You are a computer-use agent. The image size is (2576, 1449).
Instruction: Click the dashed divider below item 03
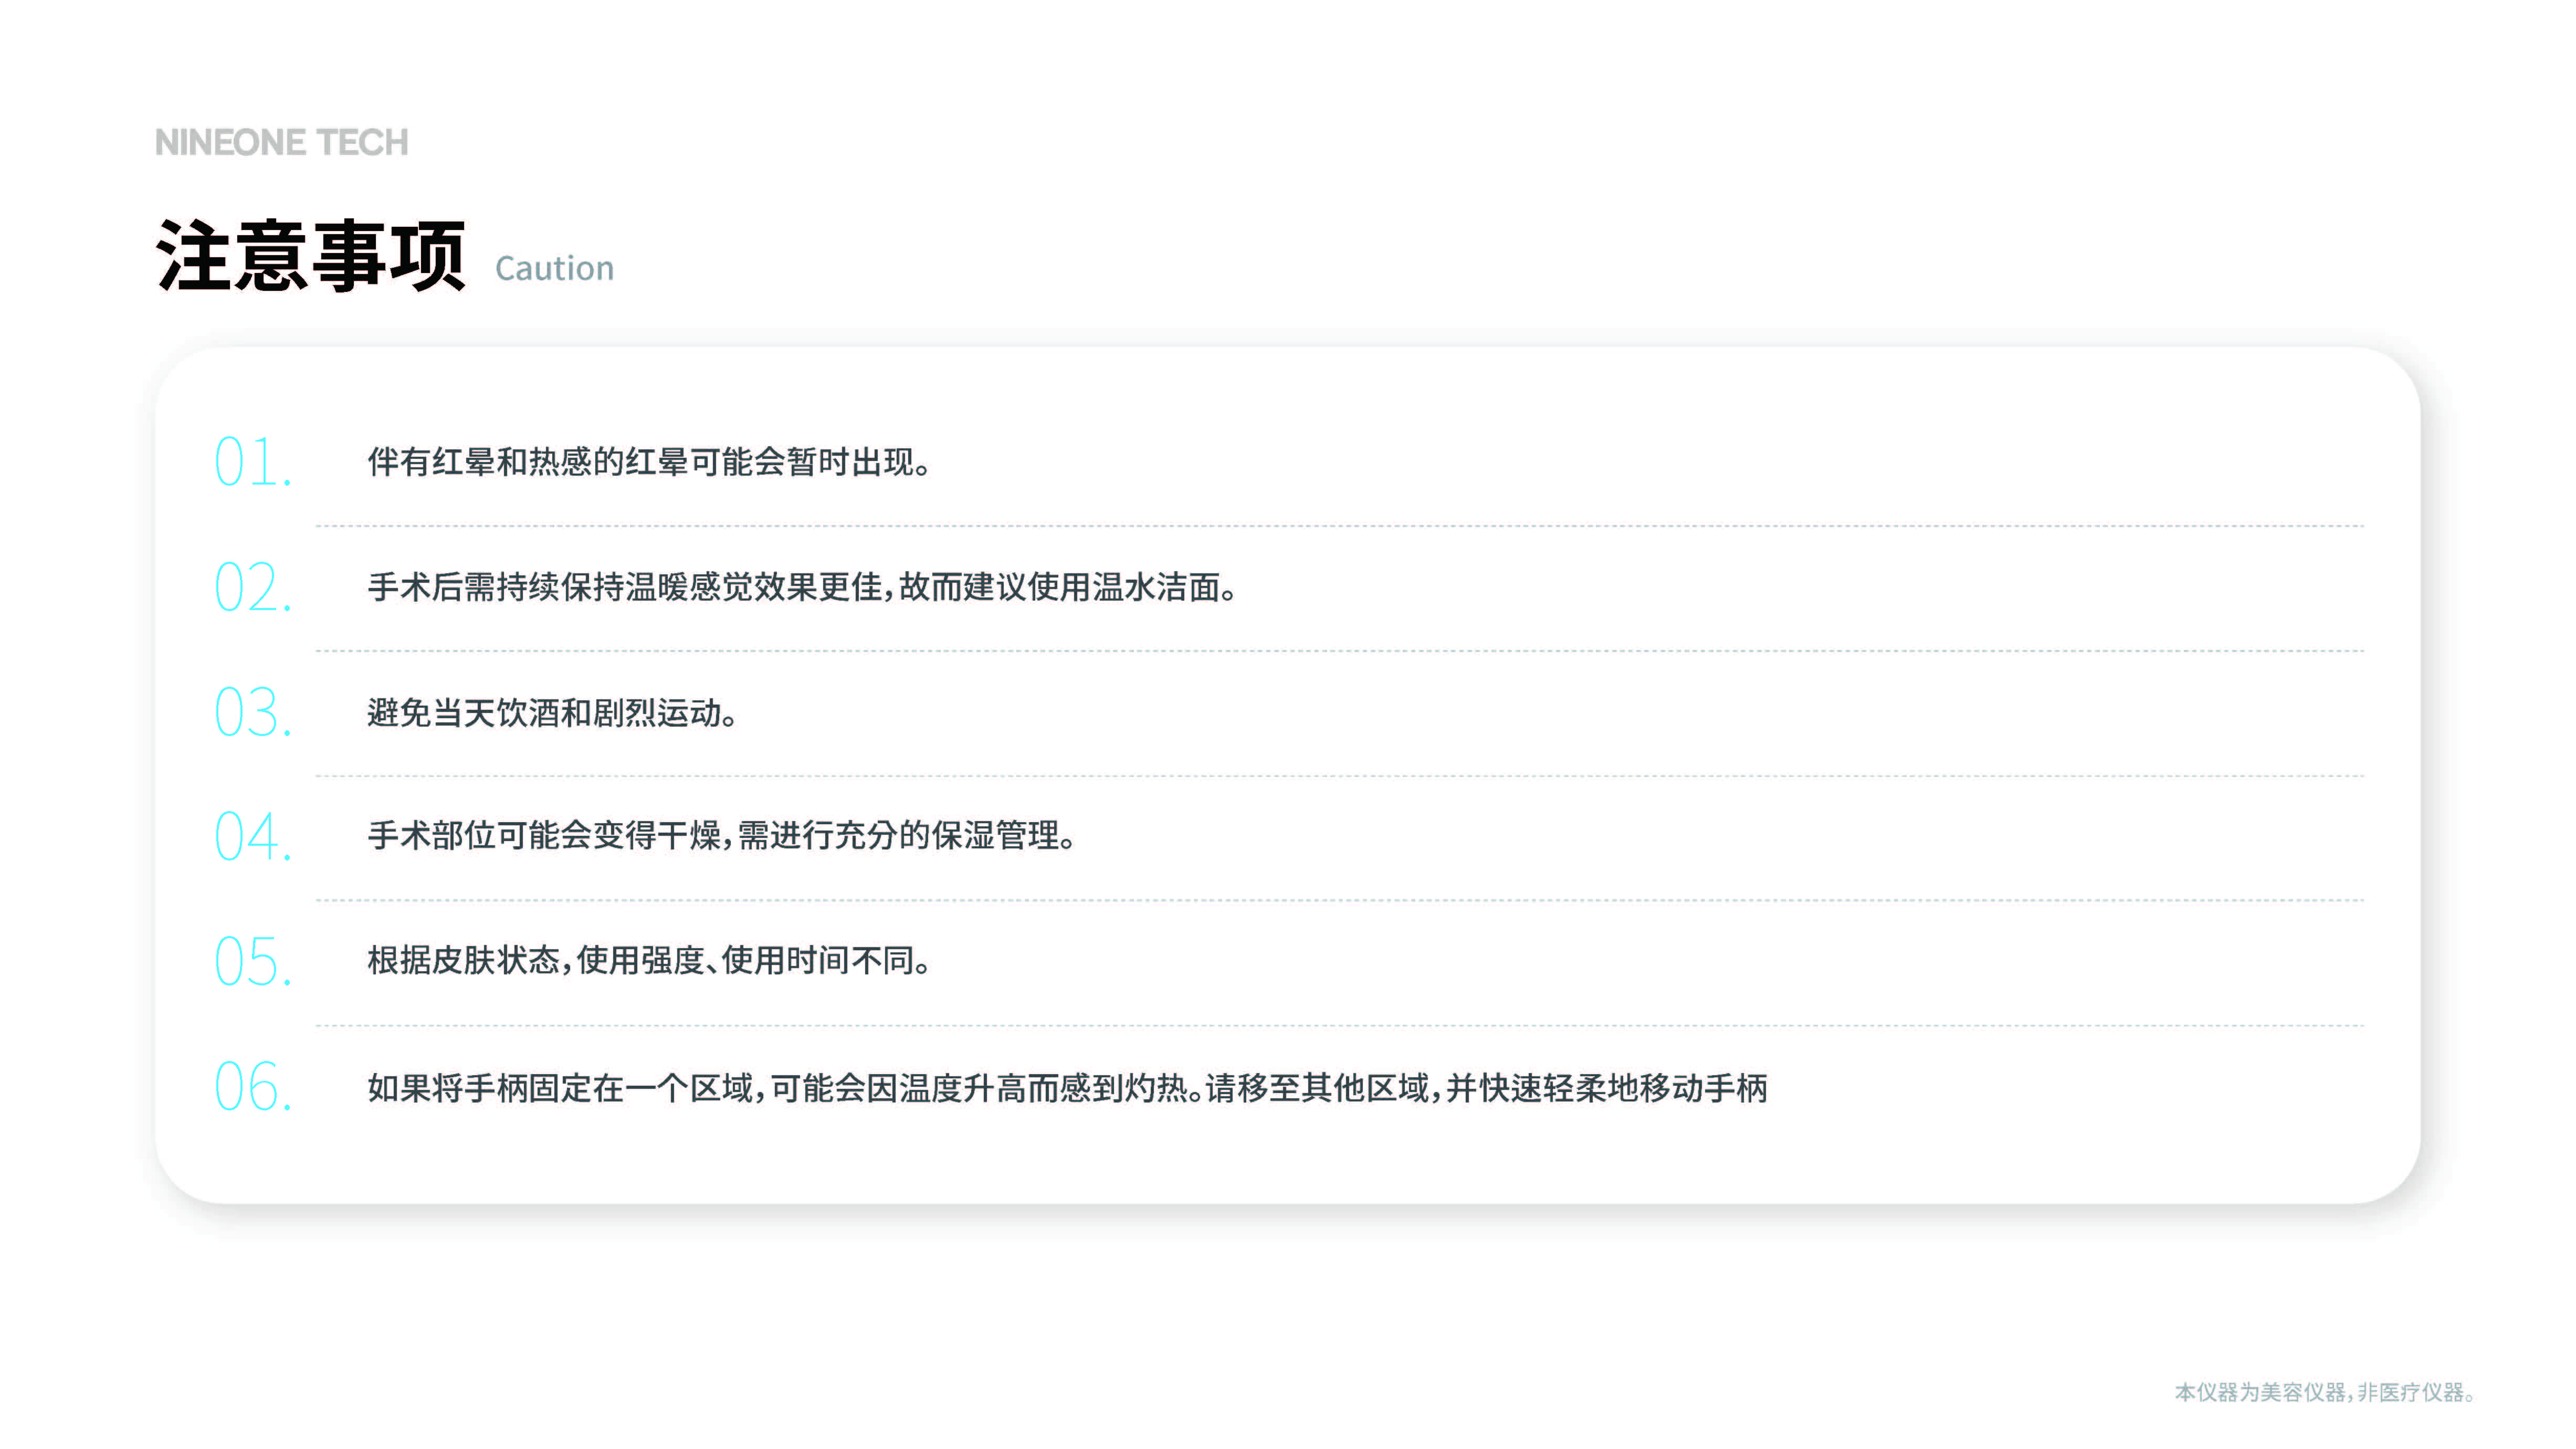pos(1340,776)
